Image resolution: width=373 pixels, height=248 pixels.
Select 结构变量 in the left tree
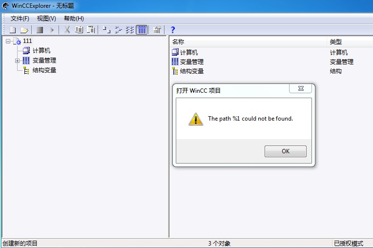click(x=44, y=70)
